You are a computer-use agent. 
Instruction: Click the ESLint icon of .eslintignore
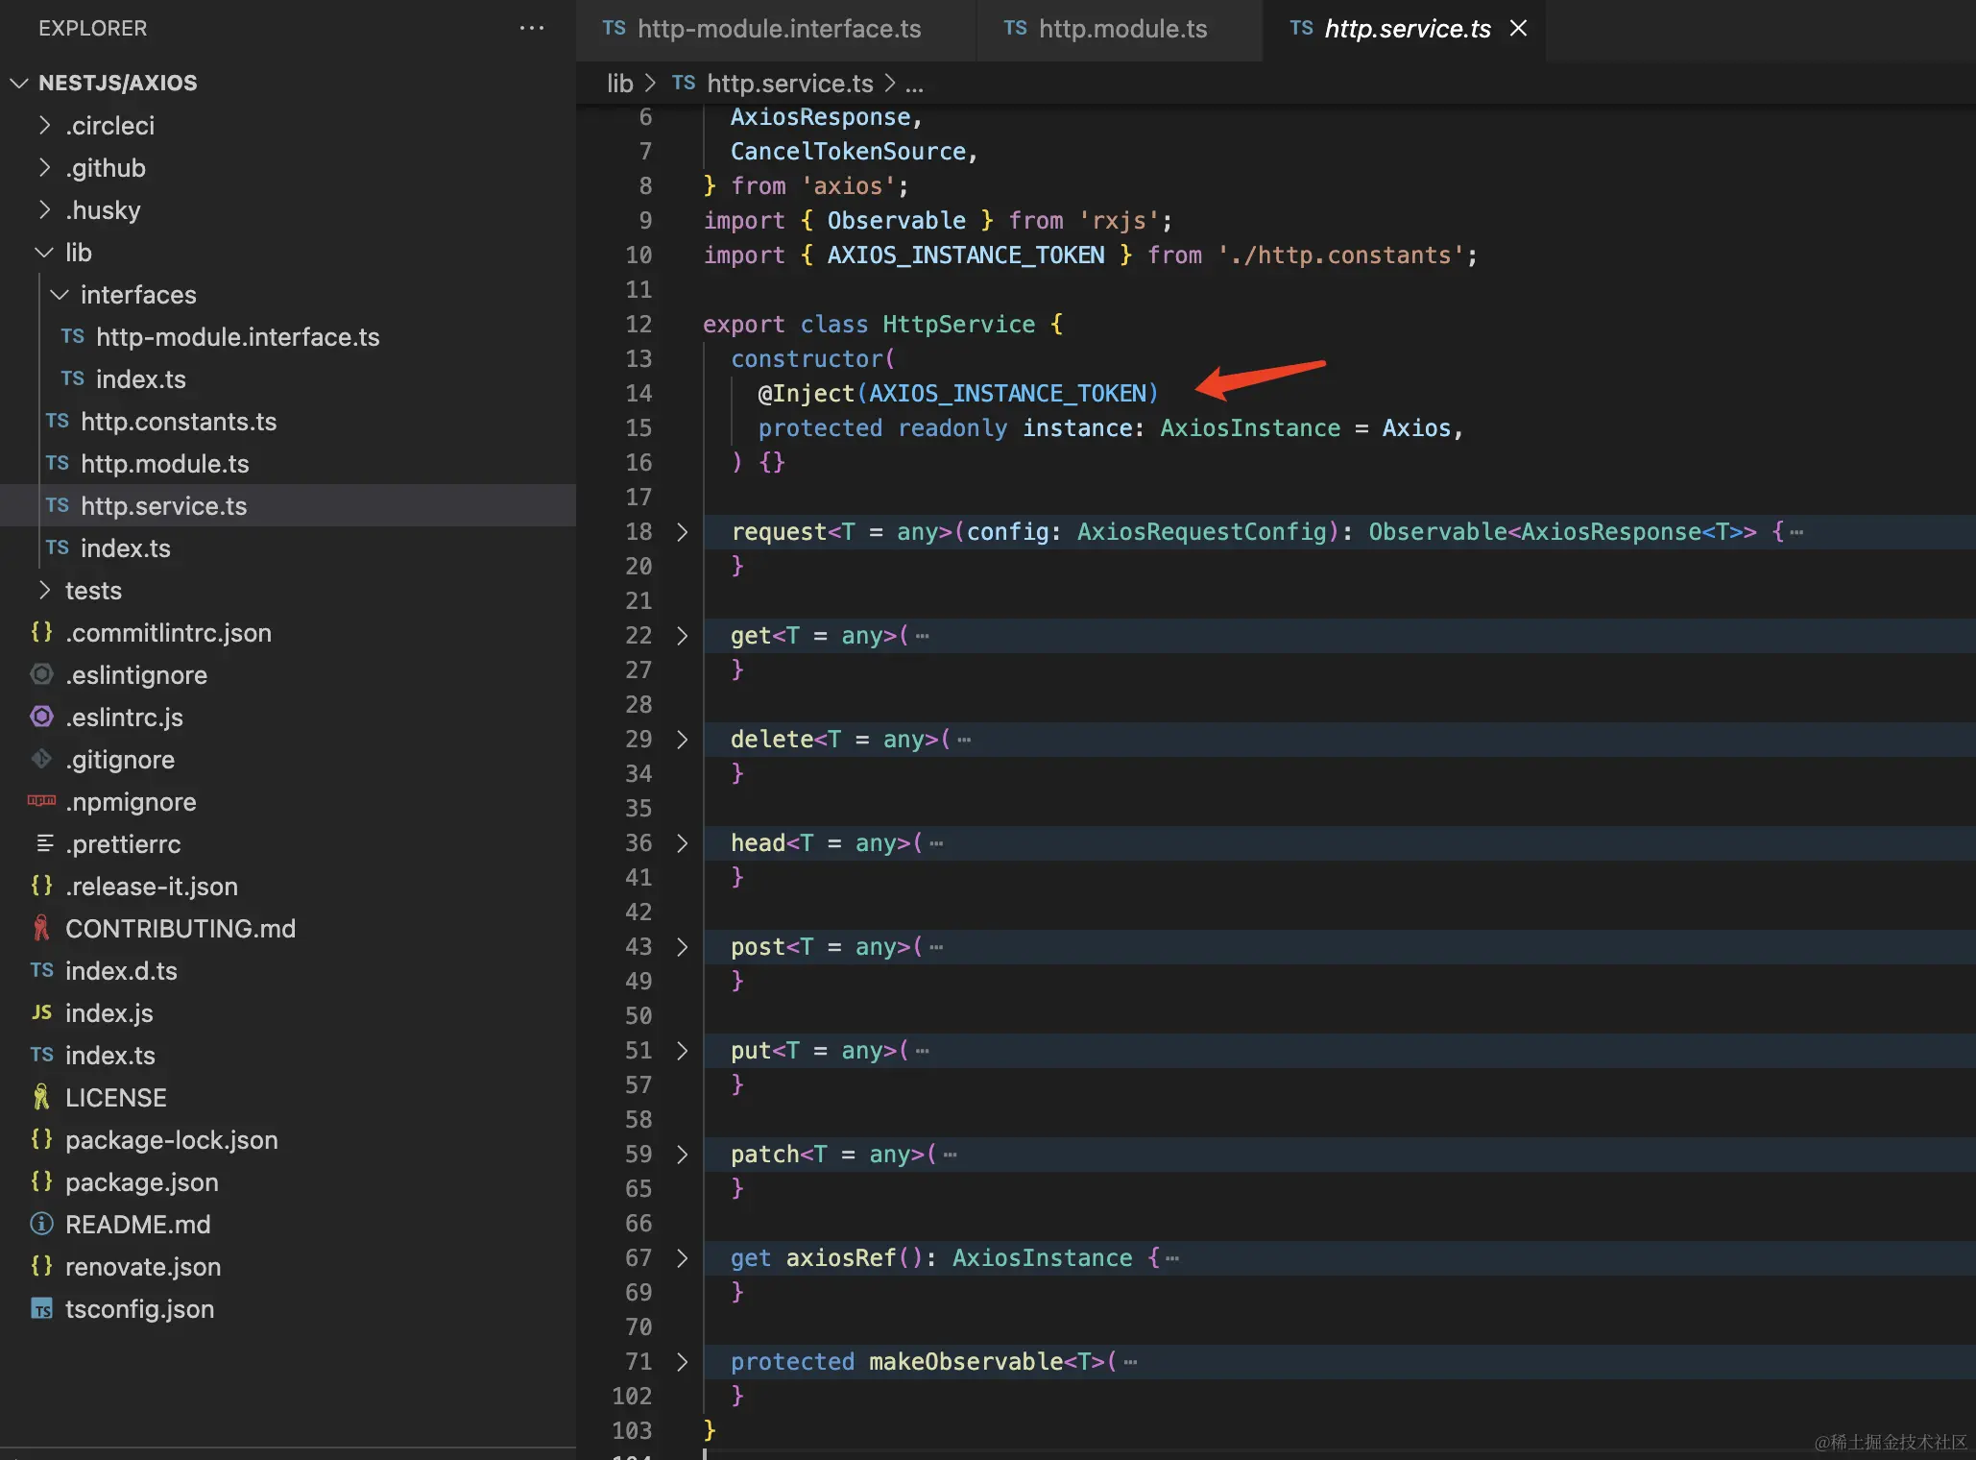tap(41, 674)
